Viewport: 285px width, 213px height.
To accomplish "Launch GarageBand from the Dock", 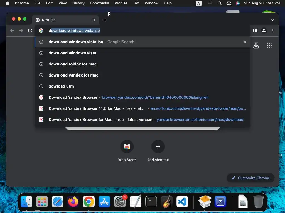I will click(167, 201).
